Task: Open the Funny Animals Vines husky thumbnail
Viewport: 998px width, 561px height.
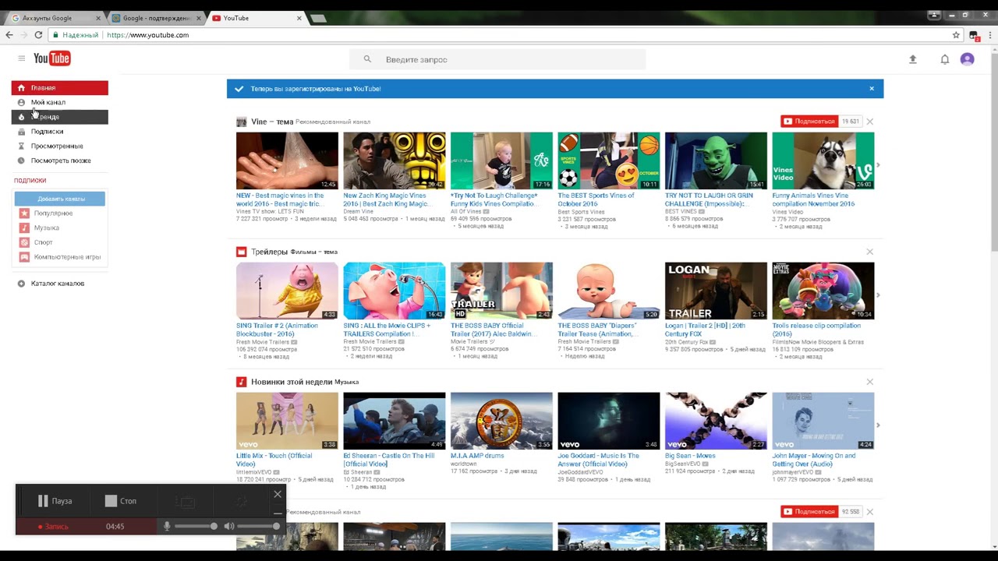Action: tap(823, 161)
